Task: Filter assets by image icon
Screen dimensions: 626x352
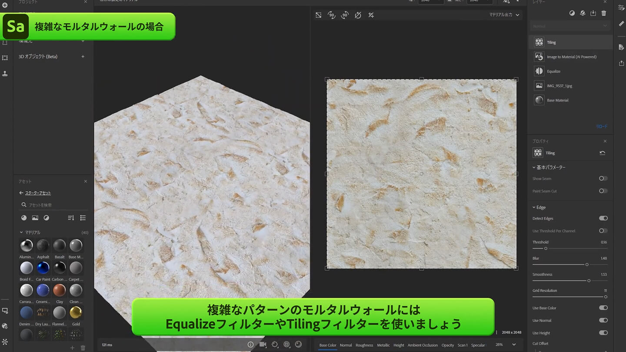Action: click(x=35, y=218)
